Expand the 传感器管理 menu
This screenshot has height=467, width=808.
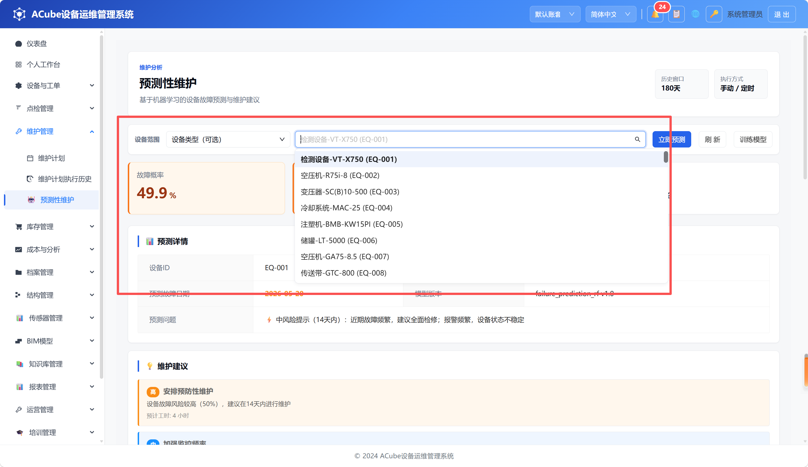54,318
